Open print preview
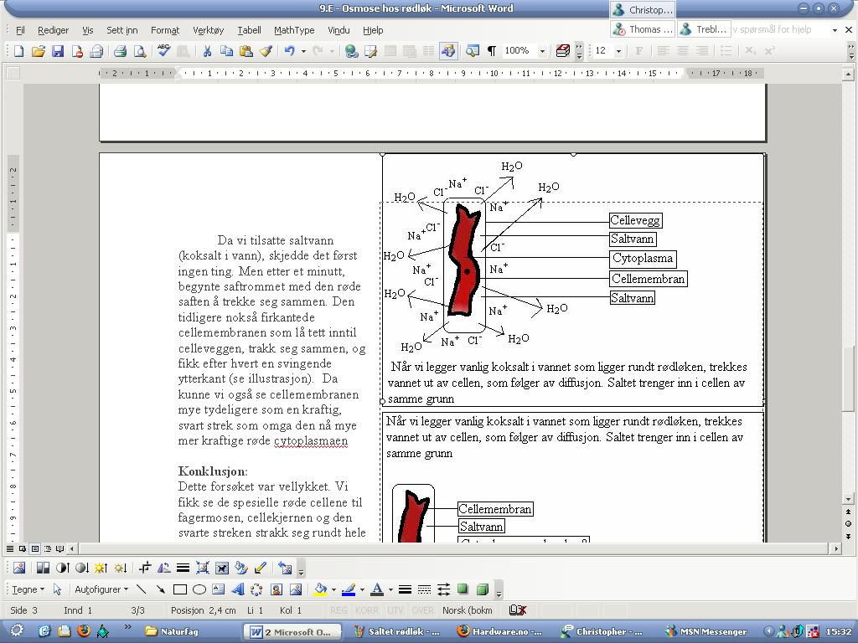858x643 pixels. 140,51
